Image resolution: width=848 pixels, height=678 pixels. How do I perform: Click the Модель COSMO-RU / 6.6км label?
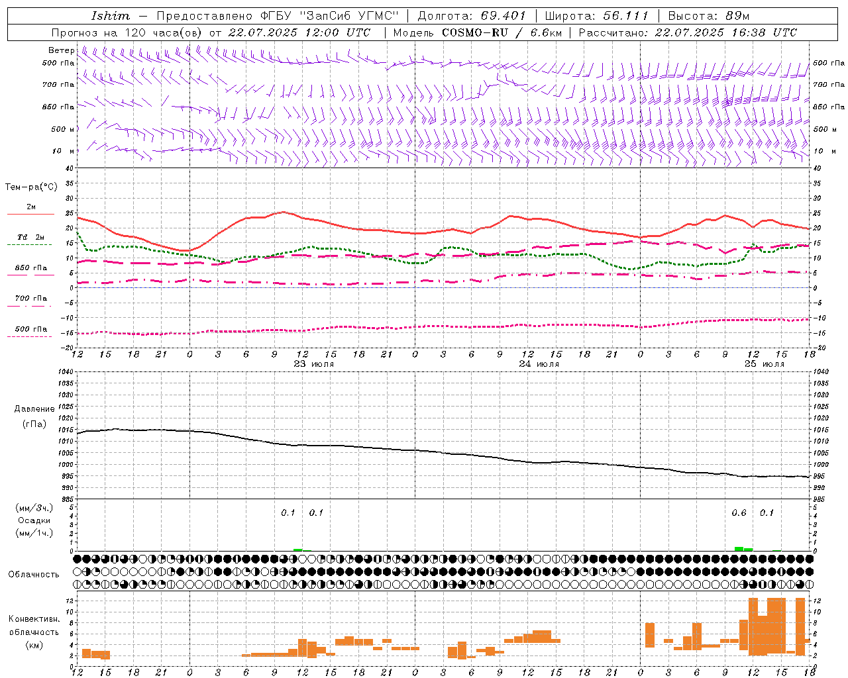(478, 32)
